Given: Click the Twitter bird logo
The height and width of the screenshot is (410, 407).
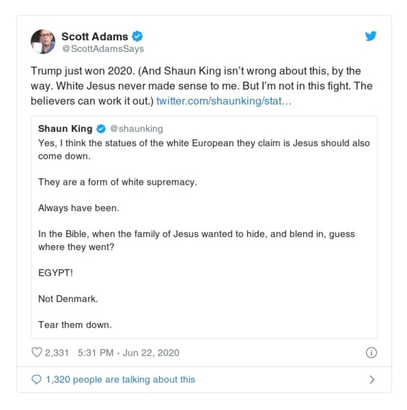Looking at the screenshot, I should click(x=371, y=36).
